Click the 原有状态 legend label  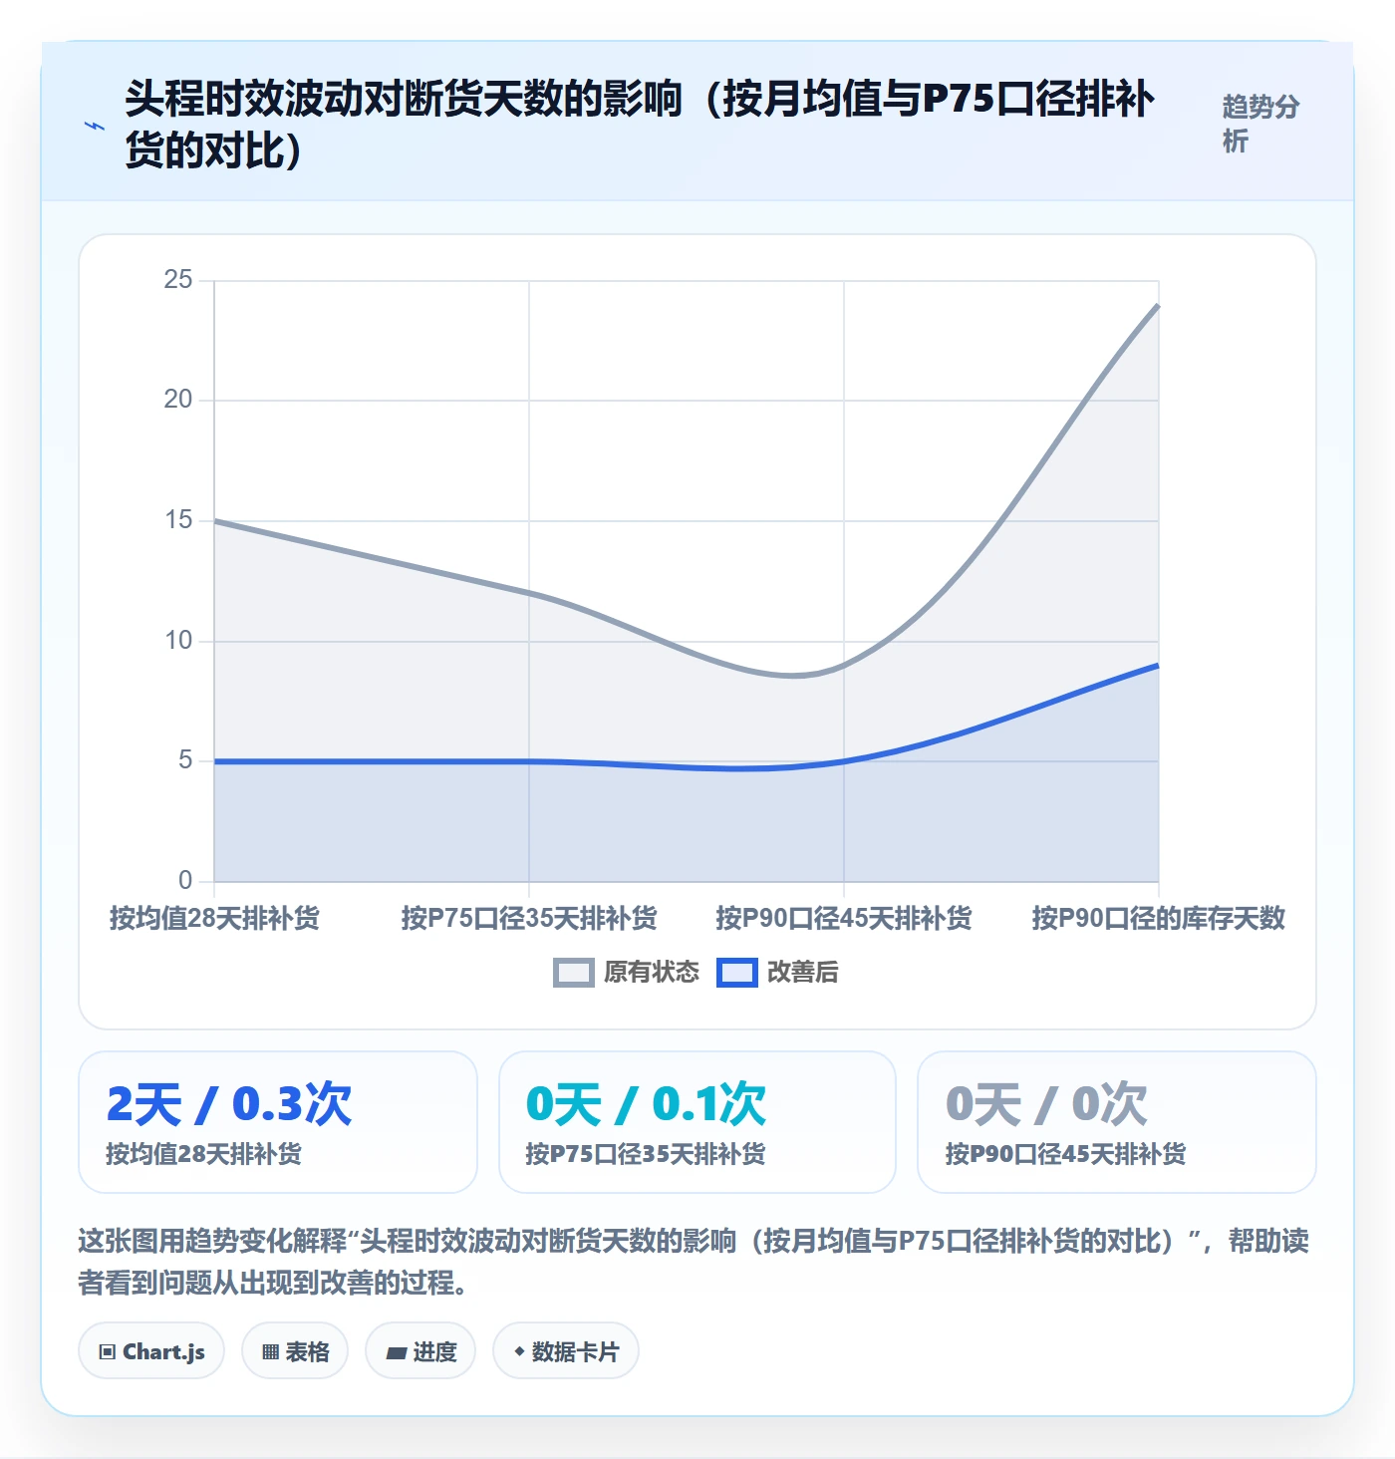(652, 973)
